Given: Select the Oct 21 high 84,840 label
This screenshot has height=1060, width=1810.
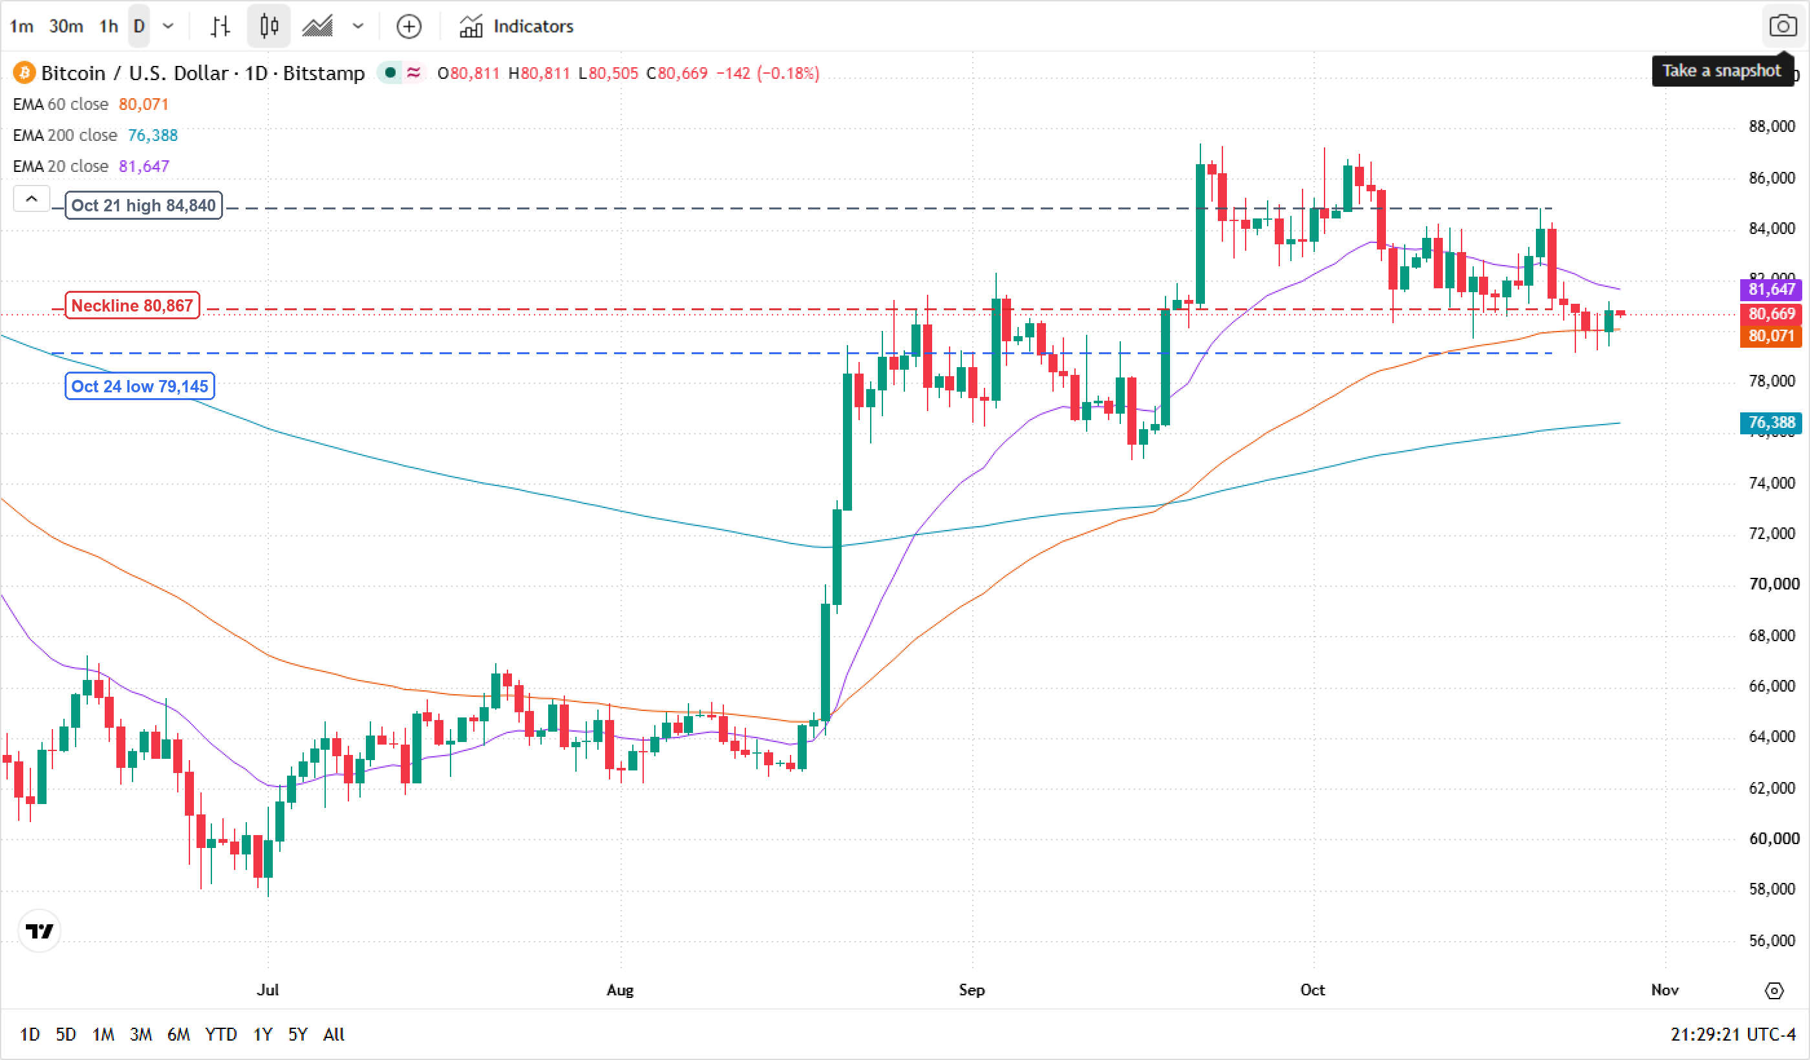Looking at the screenshot, I should click(144, 206).
